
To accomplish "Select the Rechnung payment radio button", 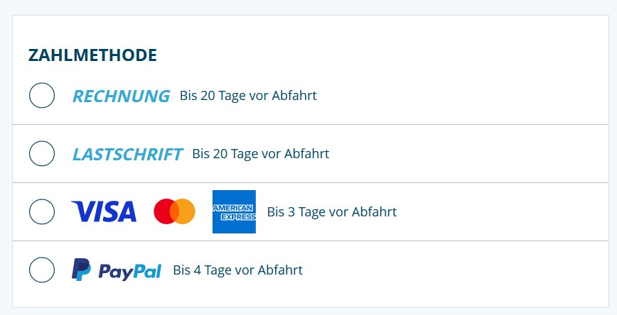I will click(x=42, y=95).
